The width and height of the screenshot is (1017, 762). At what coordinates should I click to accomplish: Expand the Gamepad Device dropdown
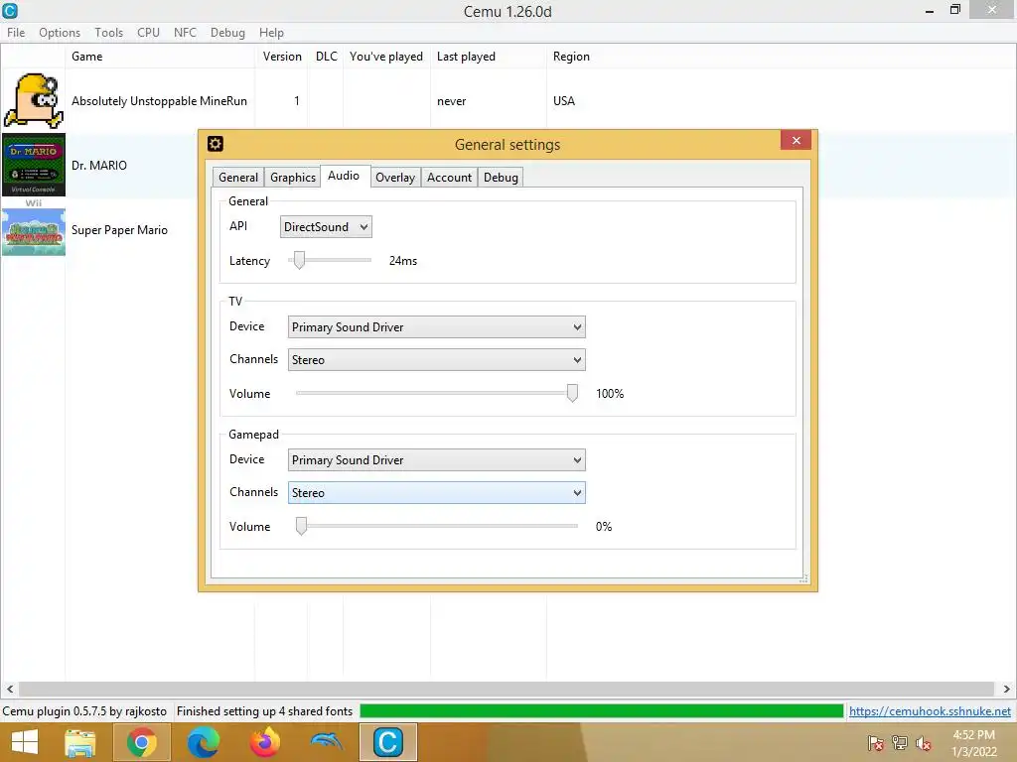point(437,460)
